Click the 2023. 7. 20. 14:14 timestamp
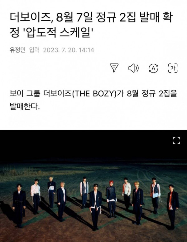The width and height of the screenshot is (187, 242). [69, 50]
